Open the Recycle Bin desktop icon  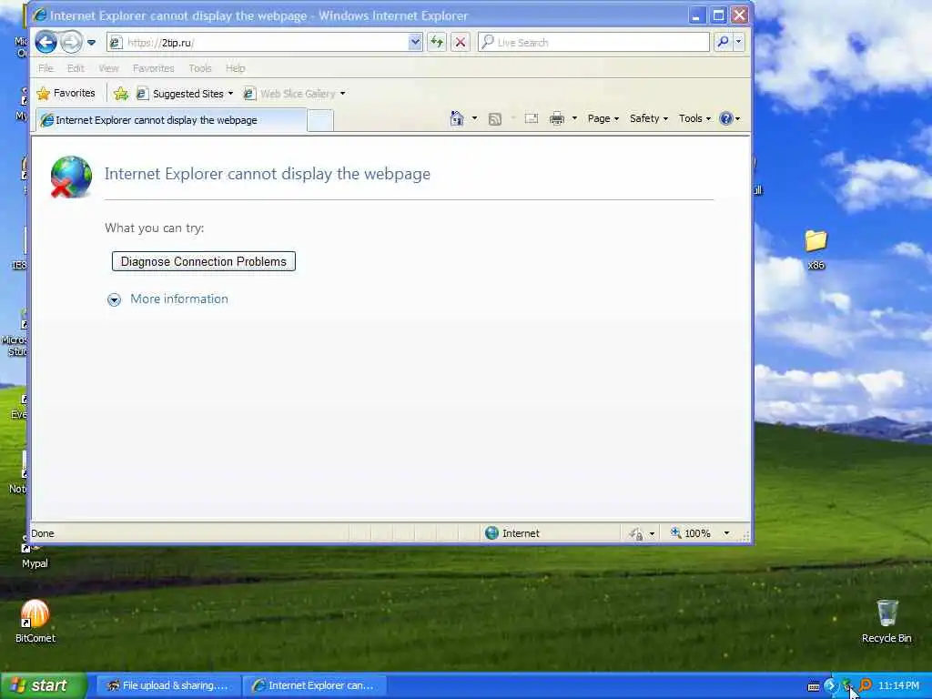886,621
